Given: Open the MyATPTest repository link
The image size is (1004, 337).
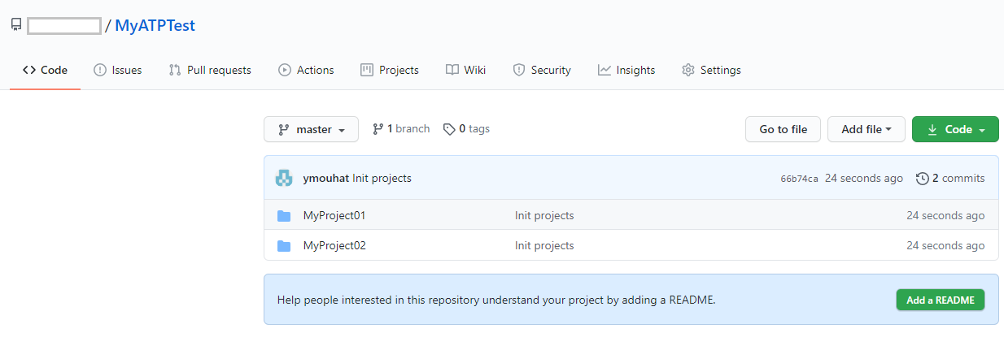Looking at the screenshot, I should coord(155,26).
